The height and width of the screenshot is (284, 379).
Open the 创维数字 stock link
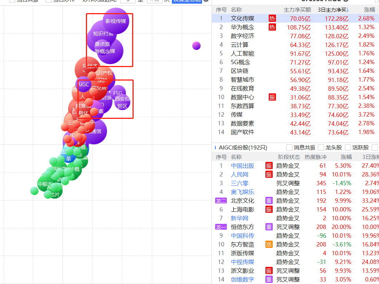tap(242, 279)
